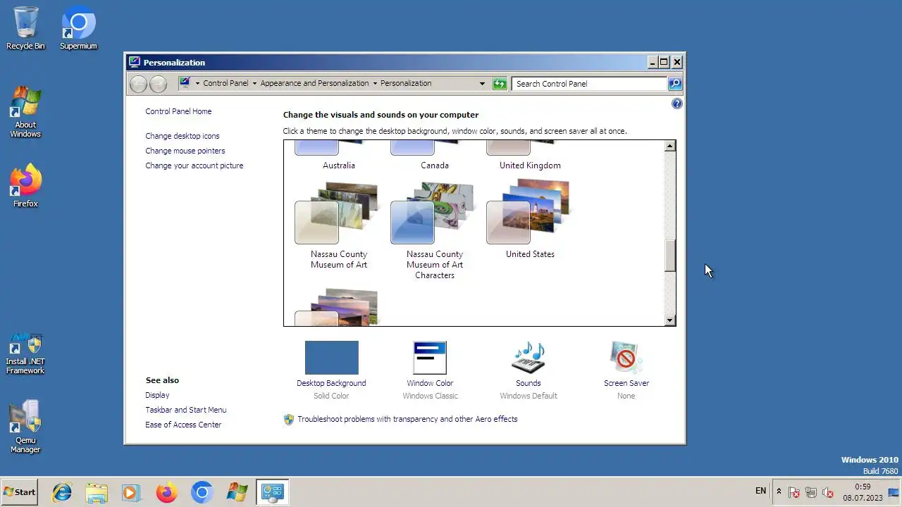
Task: Open Screen Saver settings icon
Action: click(626, 358)
